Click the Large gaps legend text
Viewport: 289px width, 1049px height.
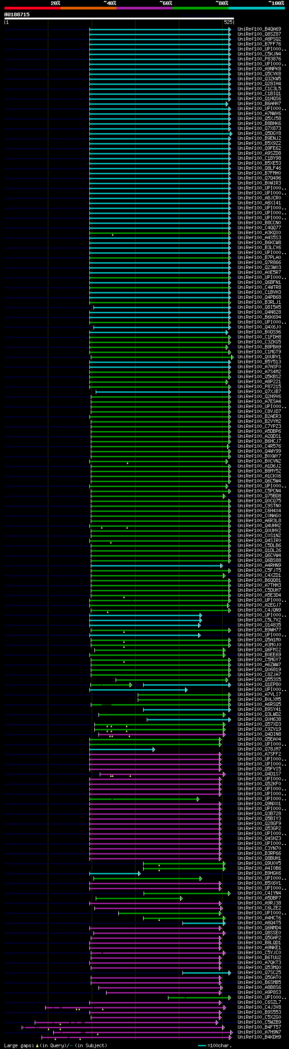56,1045
